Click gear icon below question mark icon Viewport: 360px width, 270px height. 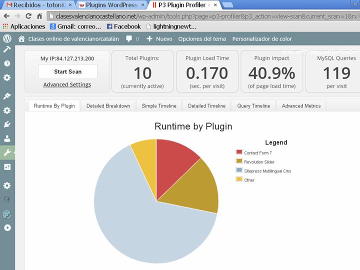(x=7, y=77)
